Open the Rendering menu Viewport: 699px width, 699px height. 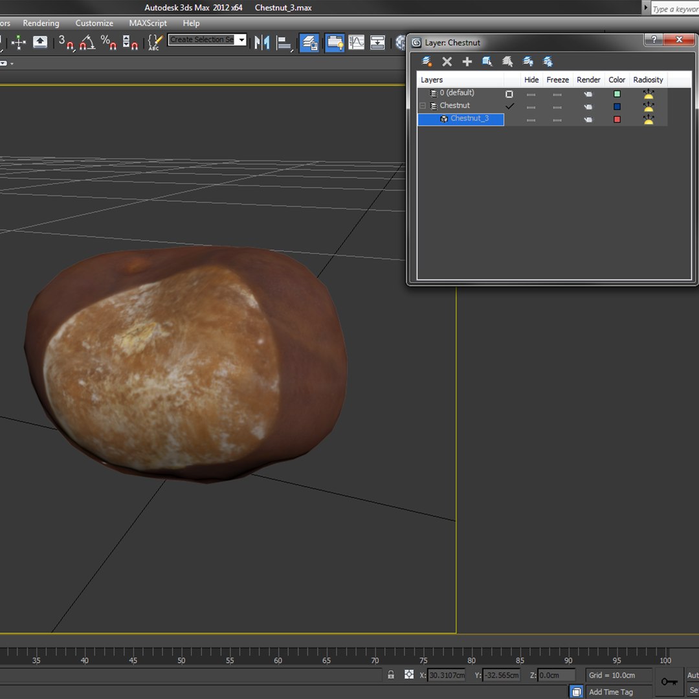[41, 23]
